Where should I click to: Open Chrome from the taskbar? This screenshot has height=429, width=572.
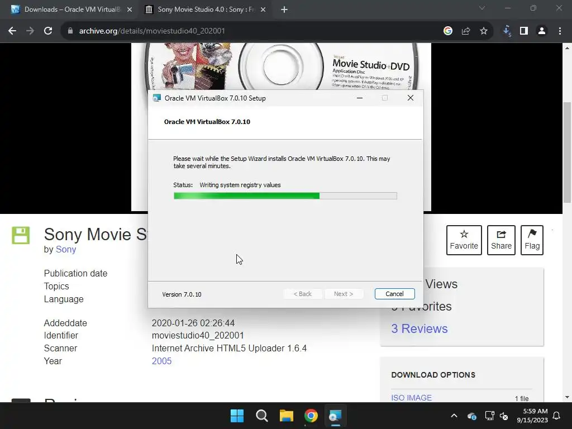(x=311, y=416)
